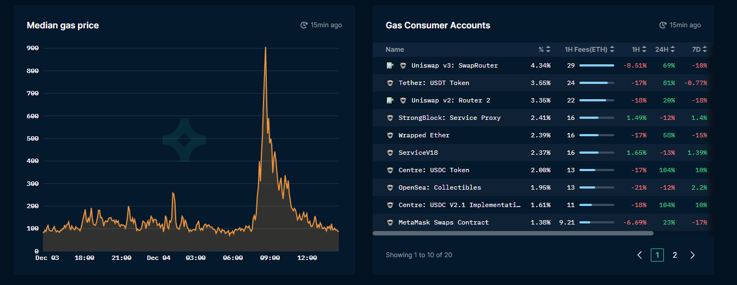Go to the previous page with the left arrow
This screenshot has height=285, width=737.
point(640,255)
